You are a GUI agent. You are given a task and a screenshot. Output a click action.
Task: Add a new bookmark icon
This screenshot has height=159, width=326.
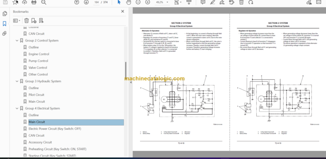[34, 20]
